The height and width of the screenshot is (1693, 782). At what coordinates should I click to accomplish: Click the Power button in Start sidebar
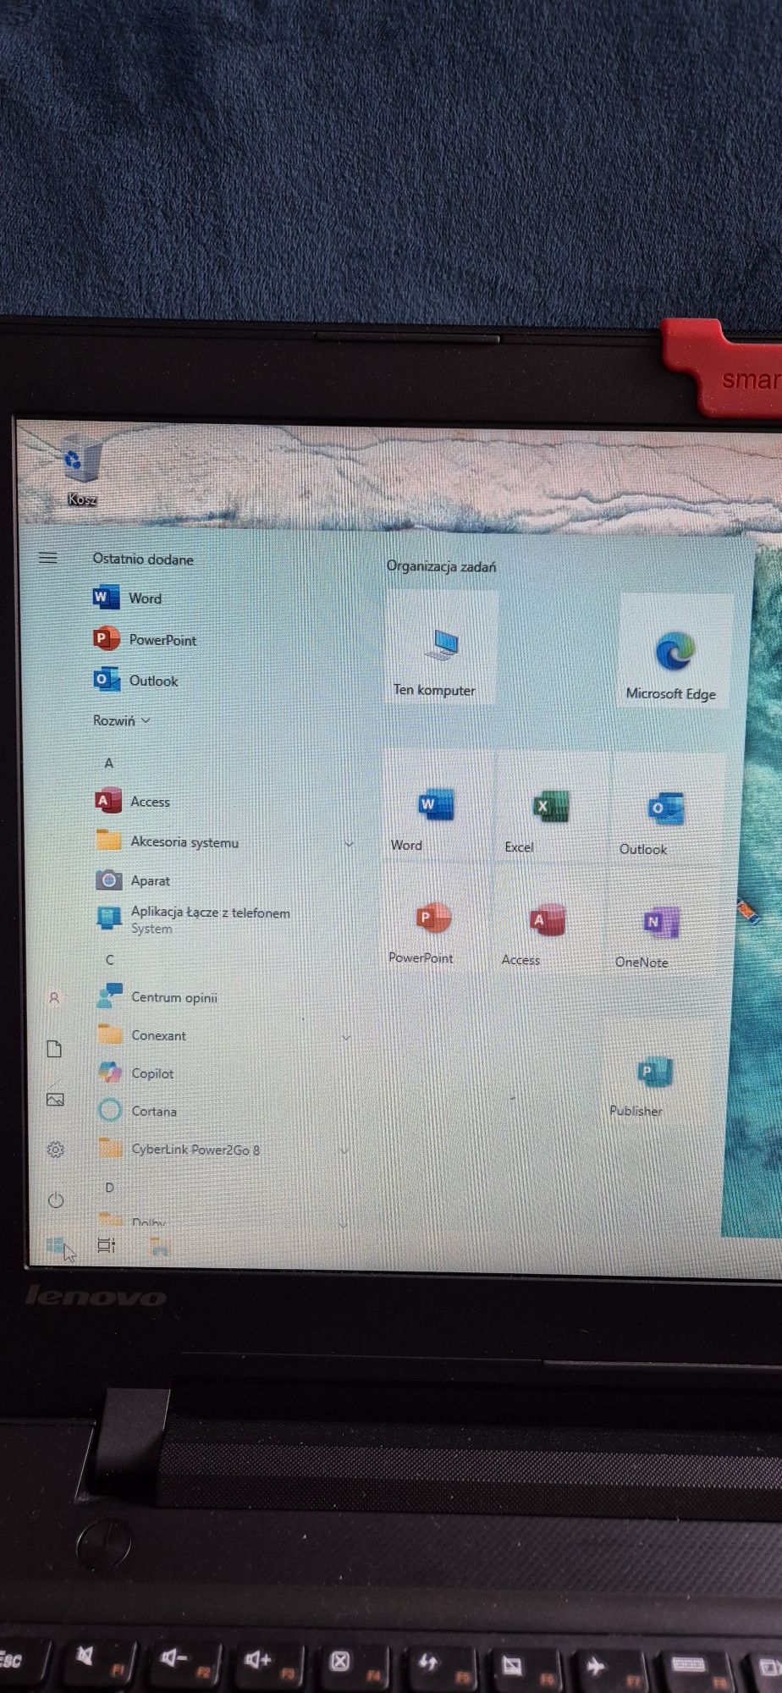[56, 1199]
